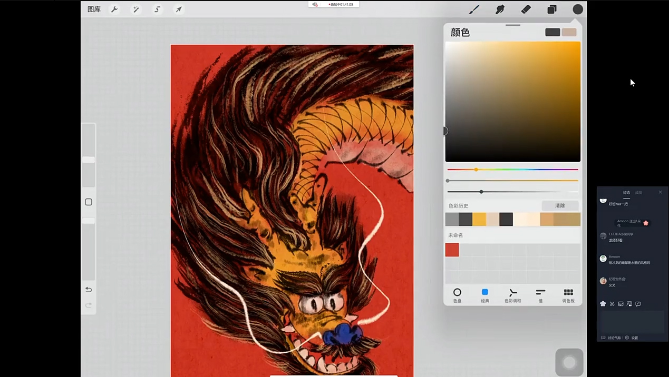This screenshot has height=377, width=669.
Task: Click the active color circle in toolbar
Action: [x=578, y=9]
